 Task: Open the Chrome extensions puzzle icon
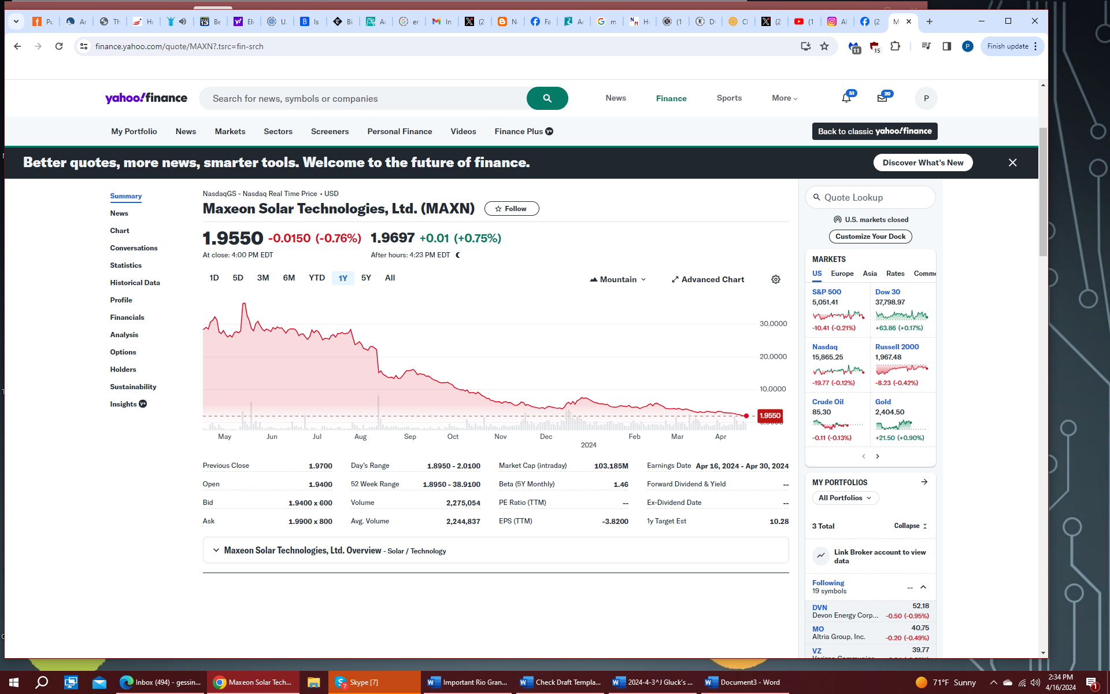point(896,46)
